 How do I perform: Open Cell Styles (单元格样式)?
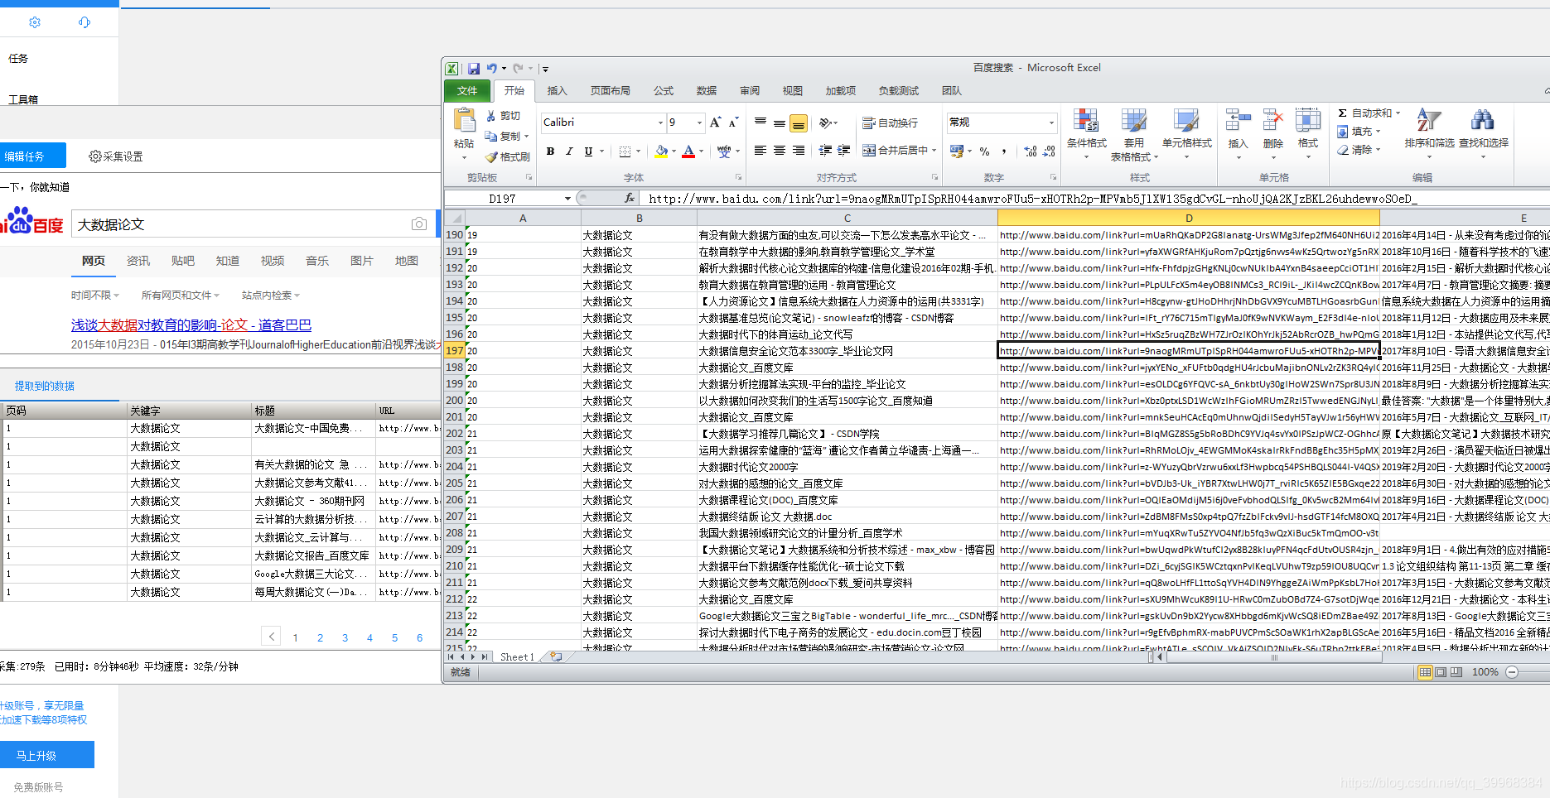pyautogui.click(x=1186, y=132)
